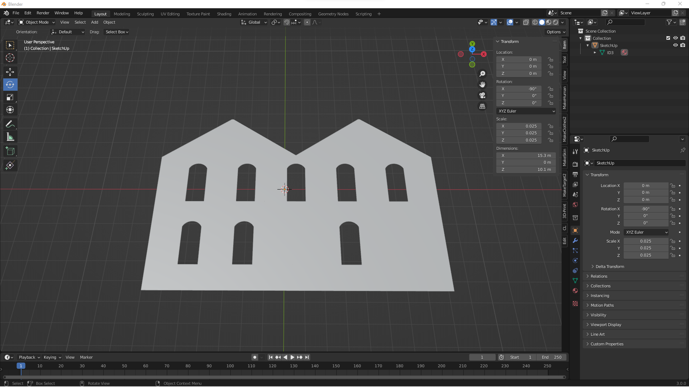Switch to the Shading workspace tab

point(224,14)
